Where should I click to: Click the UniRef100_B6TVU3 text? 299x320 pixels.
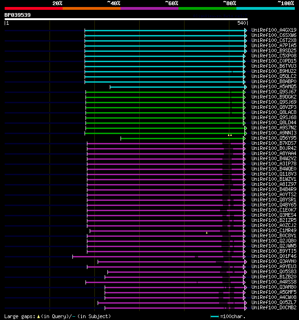(274, 66)
